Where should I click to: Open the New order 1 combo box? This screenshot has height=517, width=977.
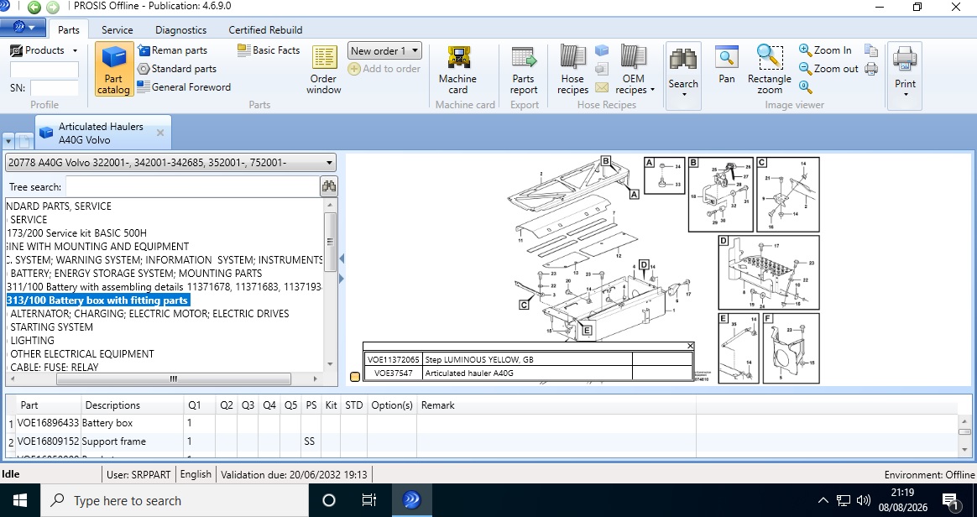384,51
